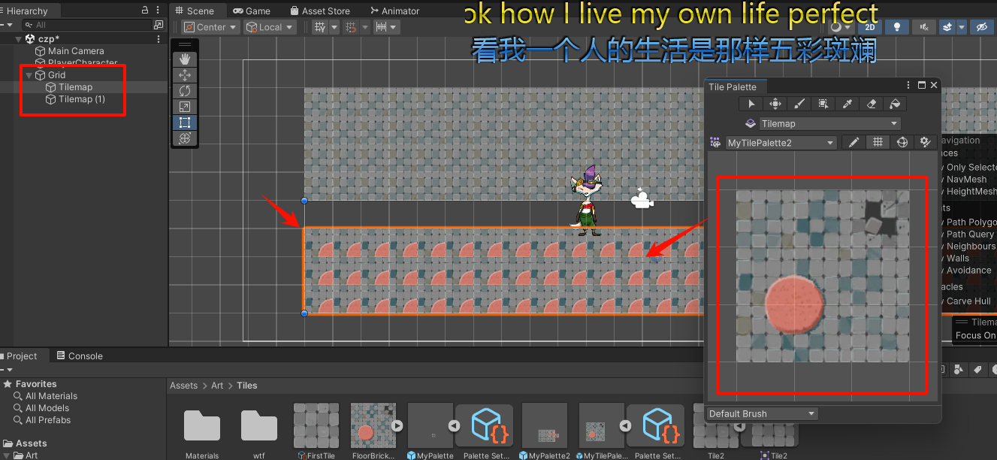Select the Move tool in scene toolbar
The image size is (997, 460).
pyautogui.click(x=185, y=75)
